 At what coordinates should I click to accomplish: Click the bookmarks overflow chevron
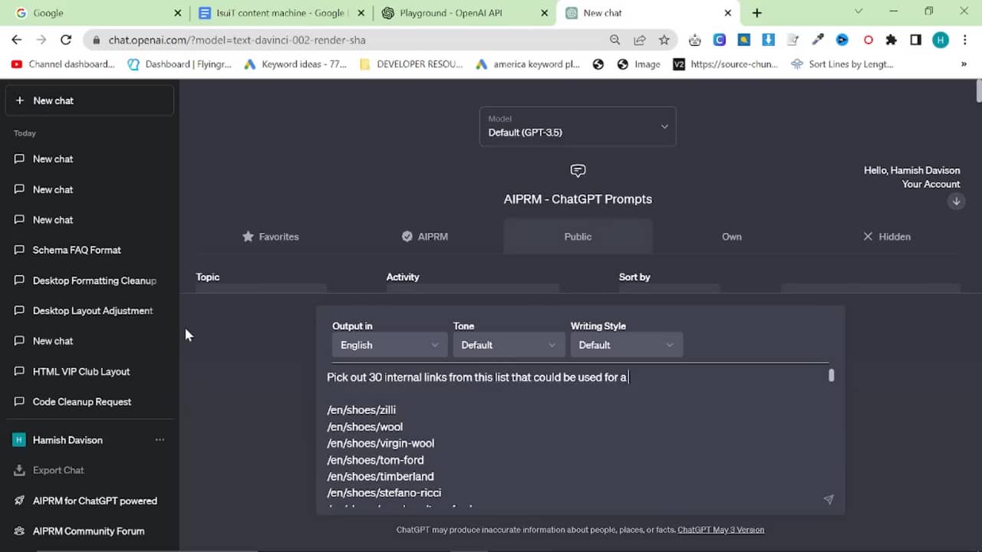964,64
